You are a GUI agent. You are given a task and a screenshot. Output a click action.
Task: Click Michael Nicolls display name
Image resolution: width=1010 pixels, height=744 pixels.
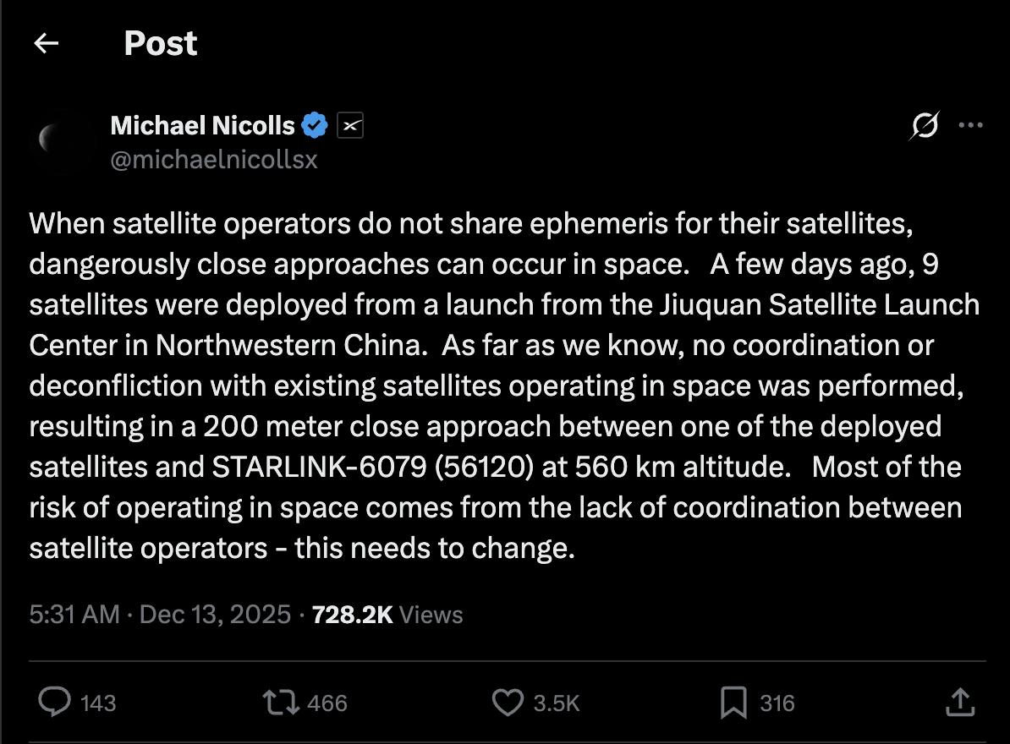[203, 125]
